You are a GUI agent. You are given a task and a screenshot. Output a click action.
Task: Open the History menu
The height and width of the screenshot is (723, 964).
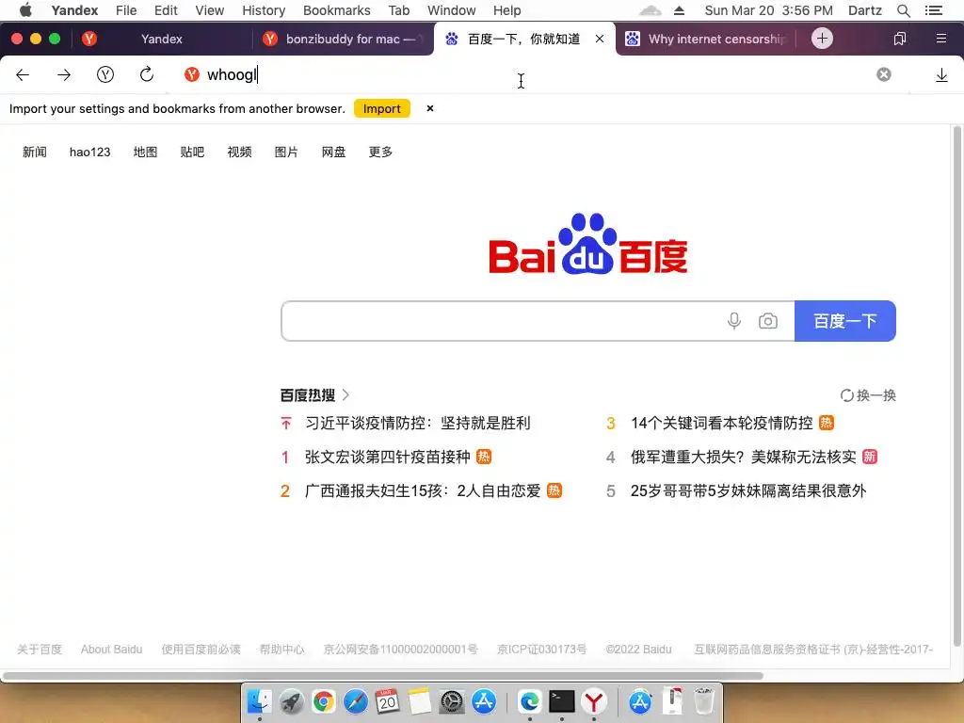coord(264,10)
